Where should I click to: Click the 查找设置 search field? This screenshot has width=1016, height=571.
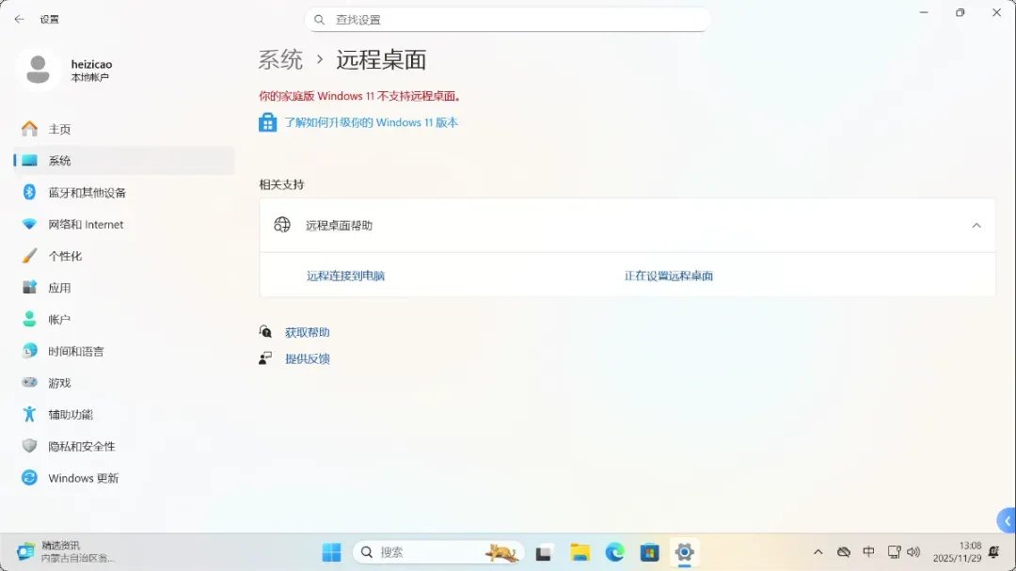click(x=508, y=19)
